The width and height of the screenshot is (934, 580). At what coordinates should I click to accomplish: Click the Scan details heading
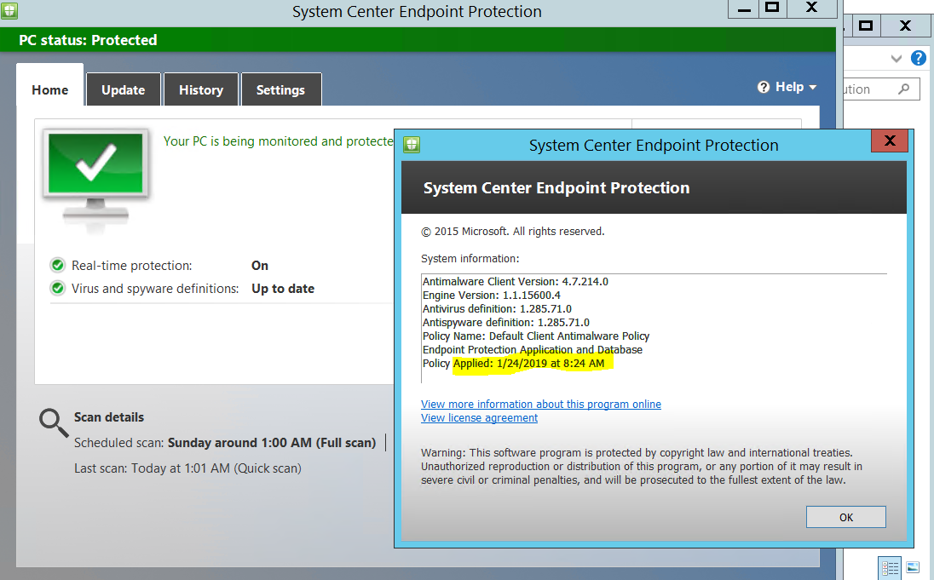point(109,416)
